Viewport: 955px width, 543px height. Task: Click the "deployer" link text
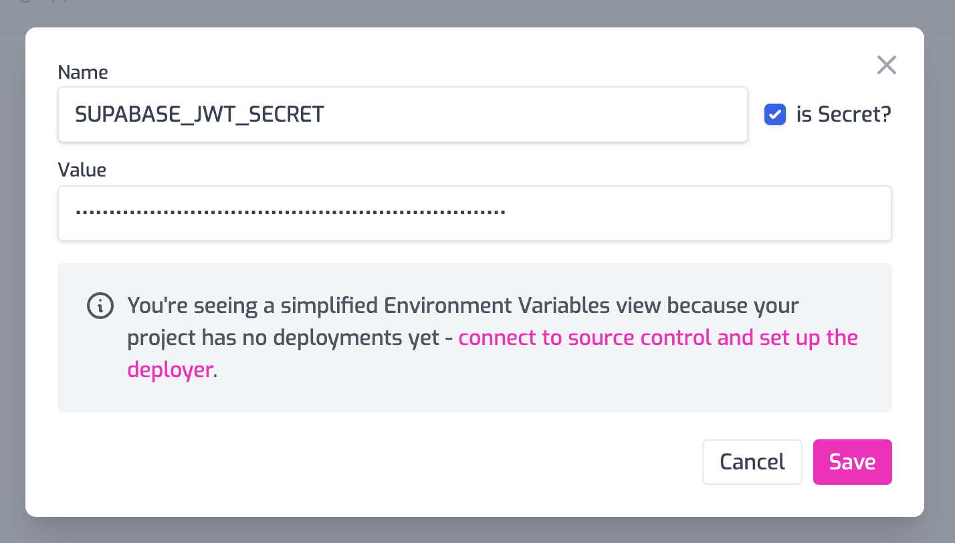pos(170,369)
